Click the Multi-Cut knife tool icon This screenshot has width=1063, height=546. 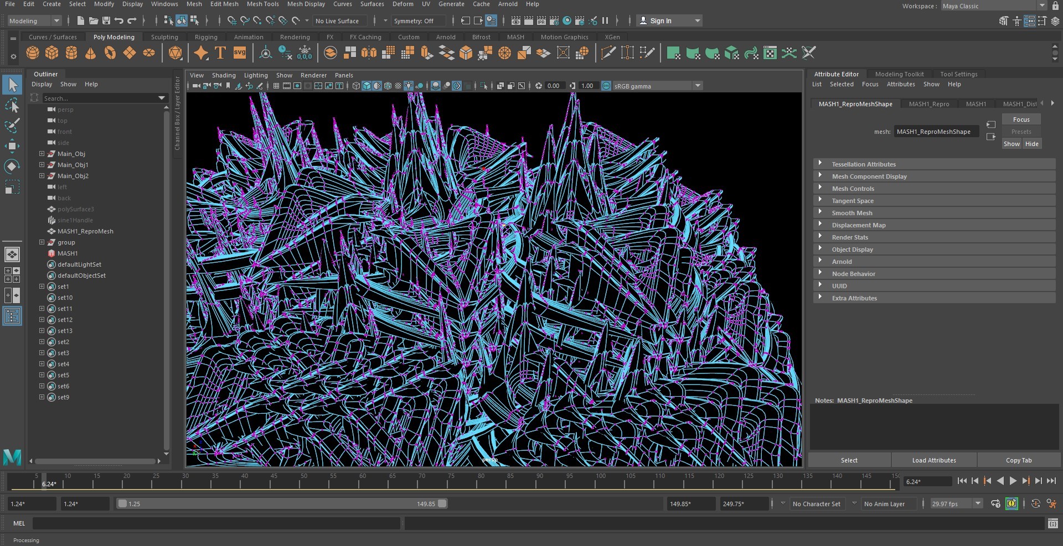pos(608,53)
